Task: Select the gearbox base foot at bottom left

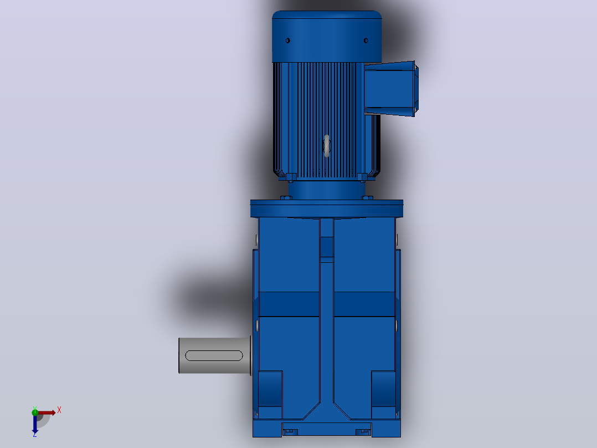Action: [x=267, y=429]
